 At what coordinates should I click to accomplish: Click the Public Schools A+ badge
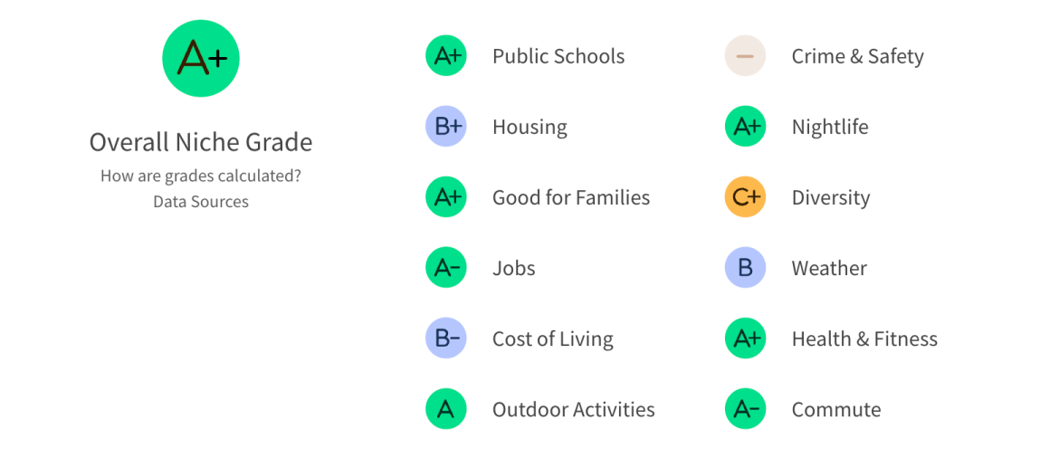click(446, 56)
